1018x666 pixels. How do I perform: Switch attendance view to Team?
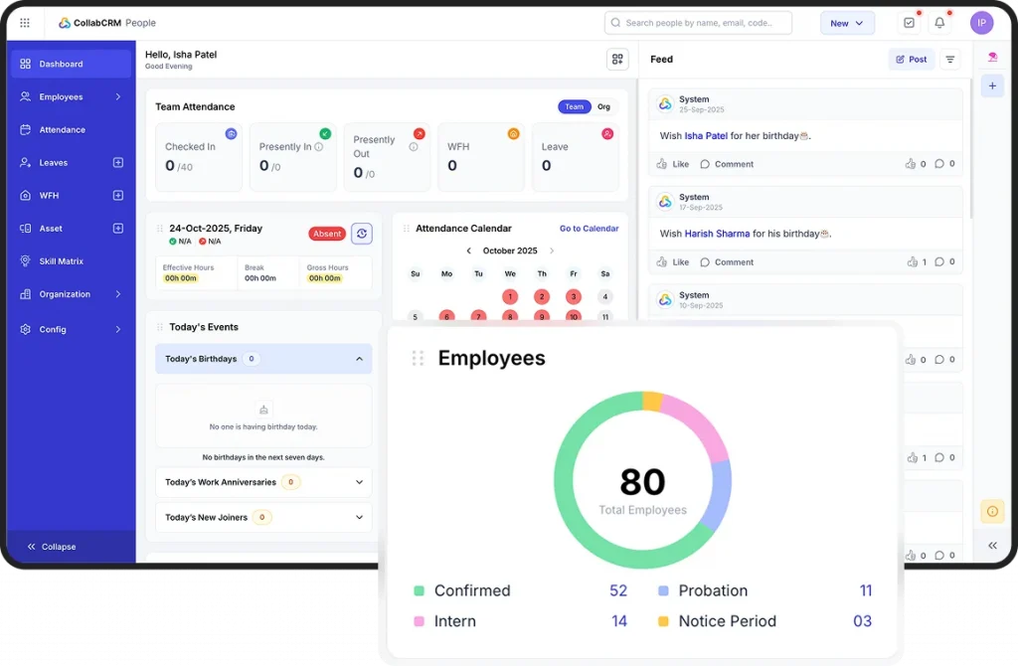tap(575, 106)
